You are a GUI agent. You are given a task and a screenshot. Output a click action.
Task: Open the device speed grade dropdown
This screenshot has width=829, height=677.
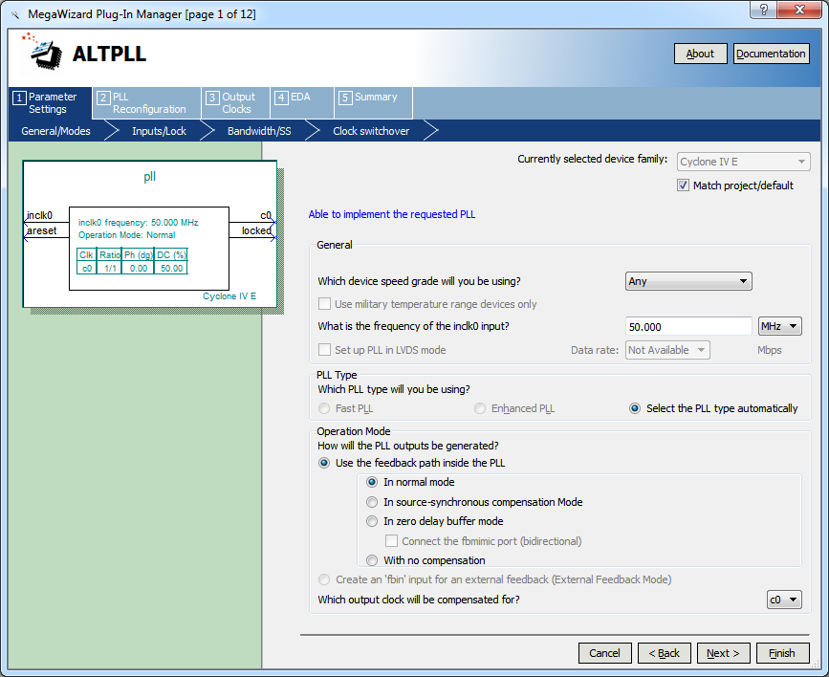pyautogui.click(x=688, y=281)
